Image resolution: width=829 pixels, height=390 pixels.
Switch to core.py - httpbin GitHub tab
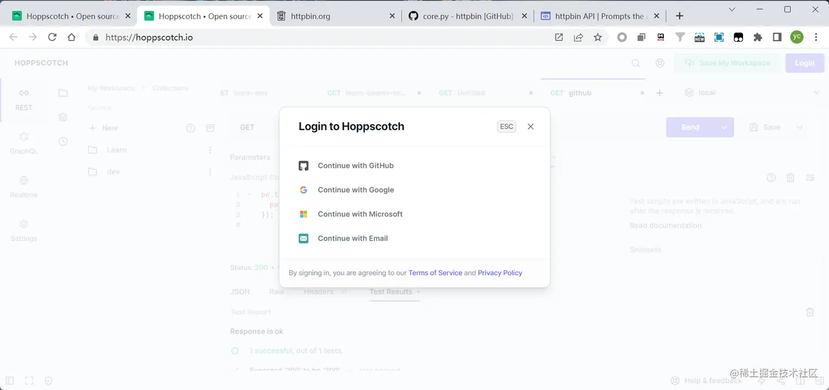click(x=468, y=16)
